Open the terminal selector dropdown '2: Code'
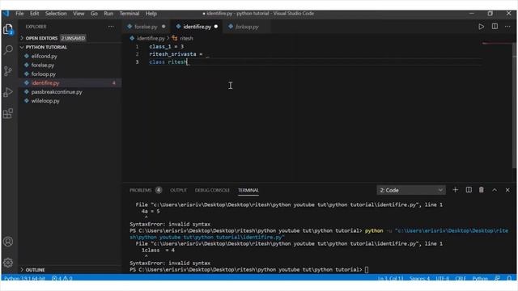Image resolution: width=518 pixels, height=291 pixels. tap(411, 190)
